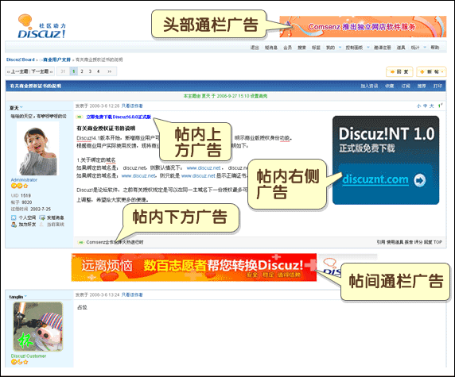Viewport: 455px width, 377px height.
Task: Open 帮助 in the top navigation
Action: pos(434,48)
